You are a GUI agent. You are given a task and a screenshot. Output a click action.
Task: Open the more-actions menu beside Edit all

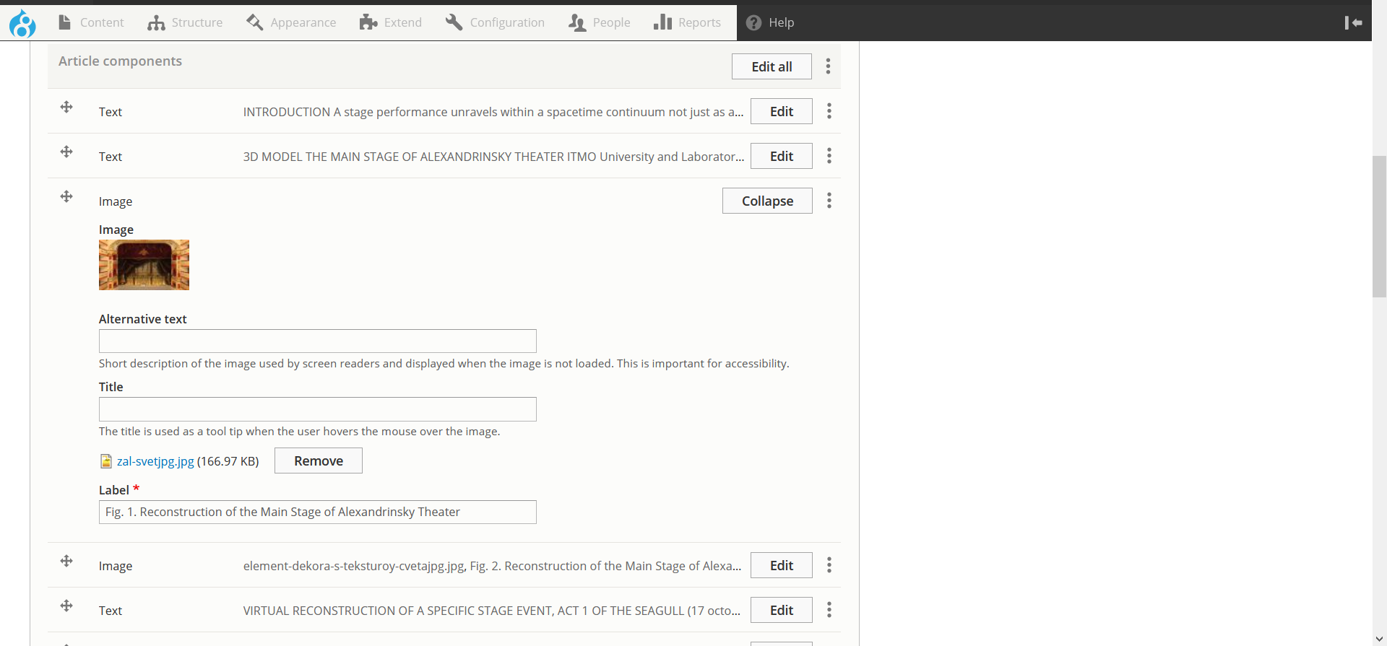tap(828, 66)
